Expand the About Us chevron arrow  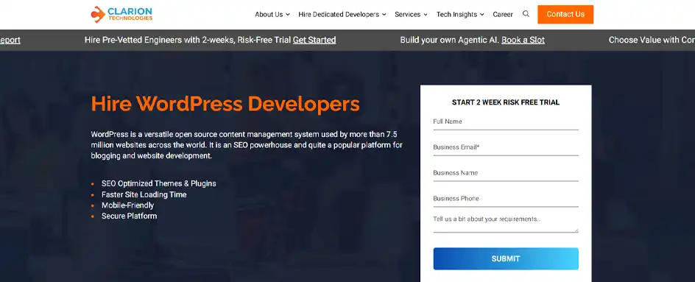pyautogui.click(x=288, y=15)
